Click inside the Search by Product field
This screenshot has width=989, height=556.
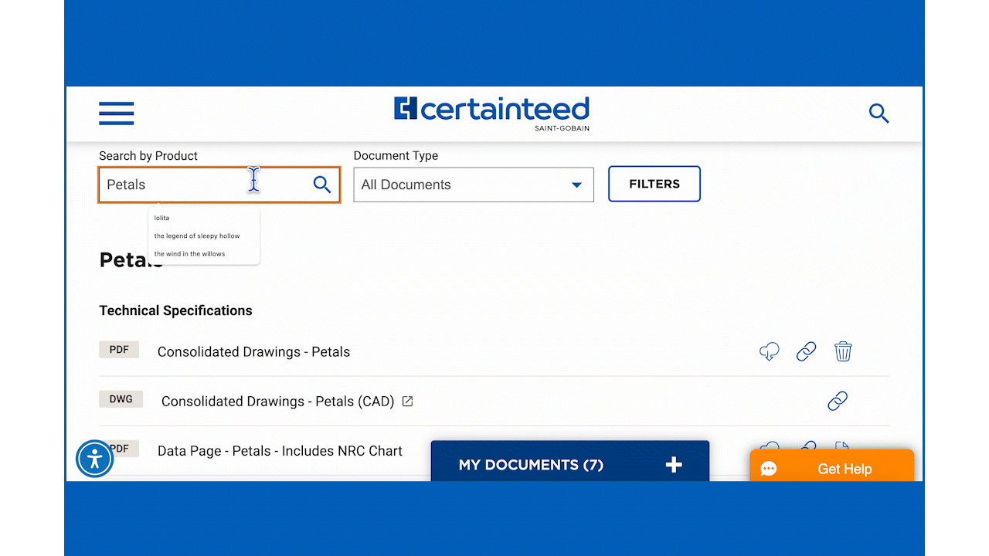(193, 185)
